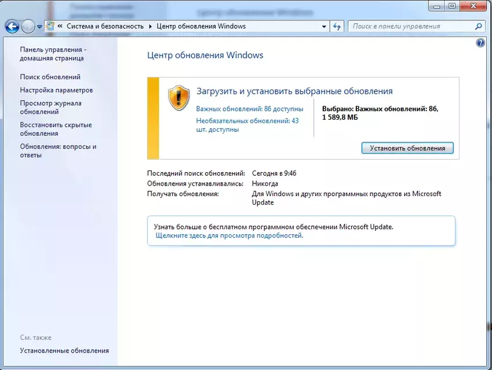Expand arrow after "Система и безопасность"
Viewport: 492px width, 370px height.
[150, 27]
